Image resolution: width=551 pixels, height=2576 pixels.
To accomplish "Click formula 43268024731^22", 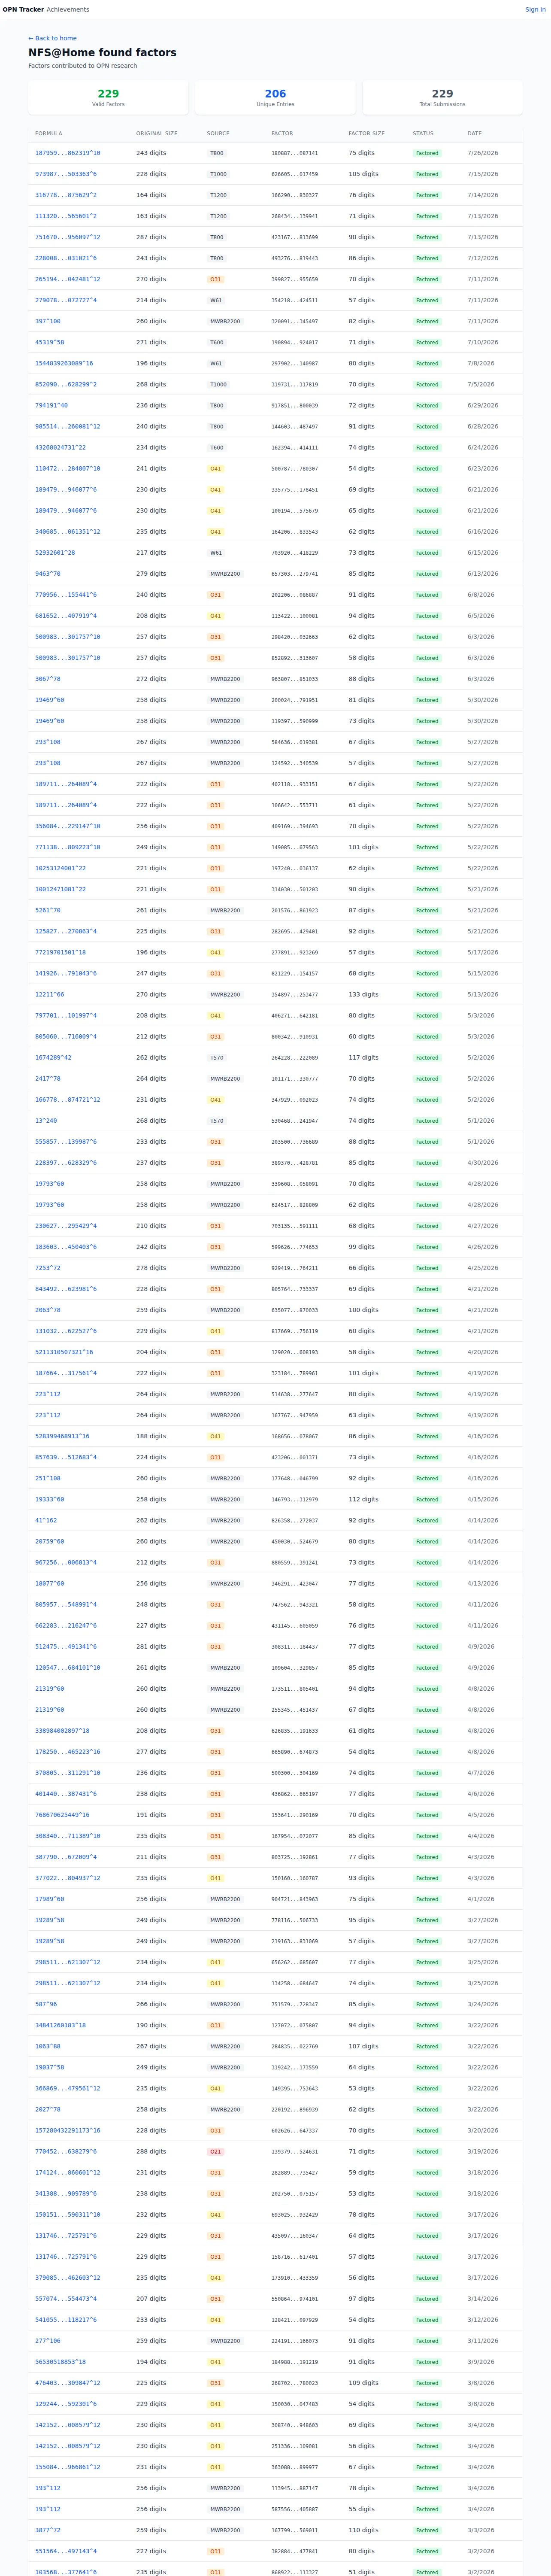I will point(60,447).
